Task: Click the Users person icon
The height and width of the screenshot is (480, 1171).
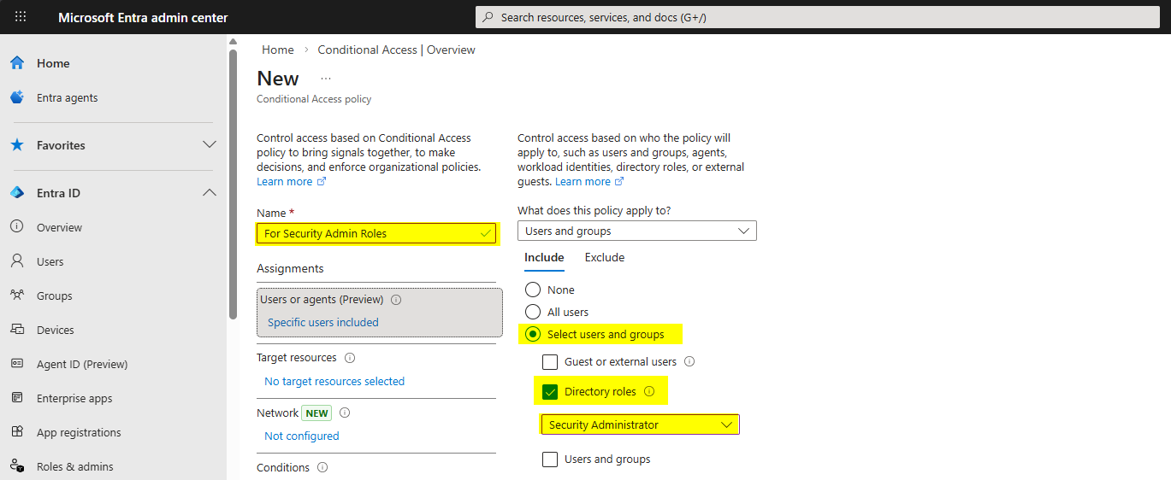Action: [17, 261]
